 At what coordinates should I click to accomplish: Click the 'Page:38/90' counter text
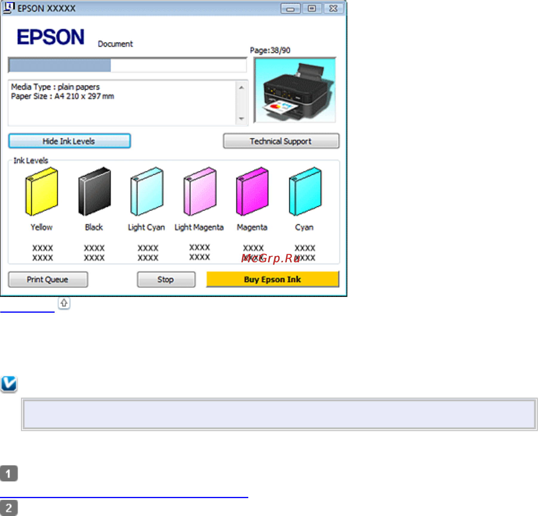[270, 50]
